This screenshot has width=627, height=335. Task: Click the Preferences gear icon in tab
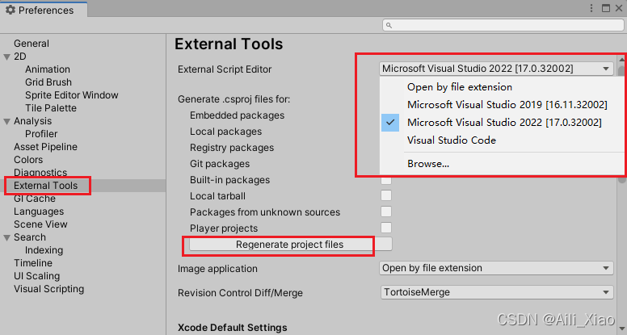click(10, 10)
